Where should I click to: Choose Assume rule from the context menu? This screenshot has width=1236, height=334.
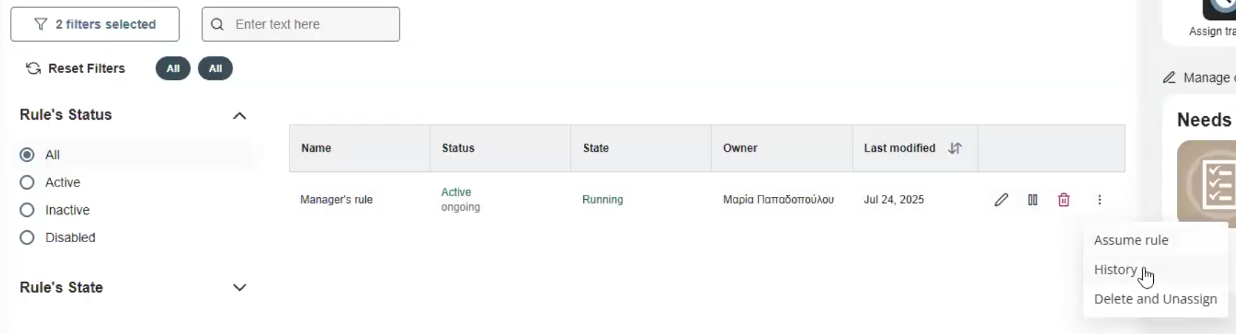[x=1131, y=240]
